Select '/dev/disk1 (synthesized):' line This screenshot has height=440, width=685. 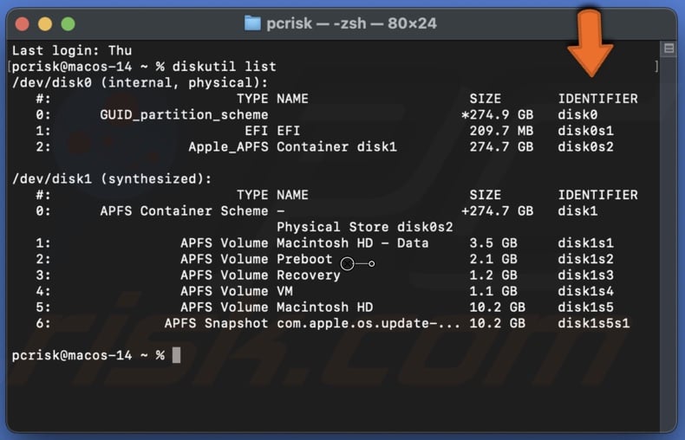112,179
